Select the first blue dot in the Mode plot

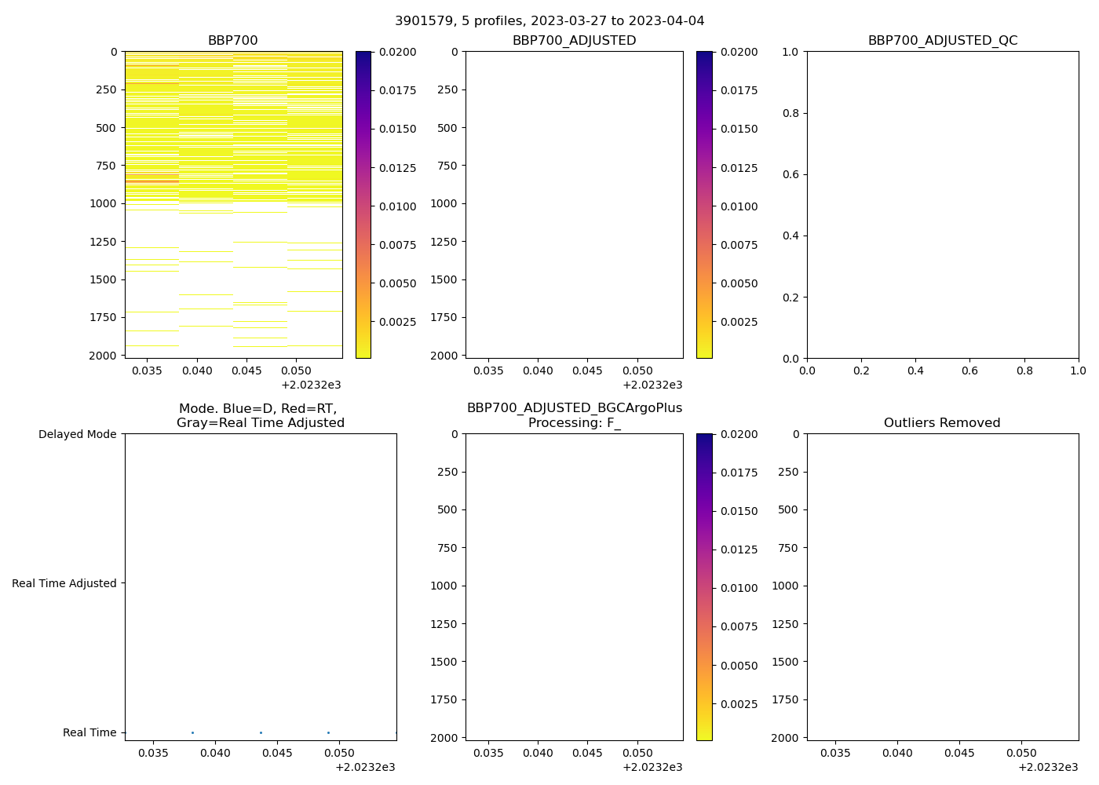[192, 732]
